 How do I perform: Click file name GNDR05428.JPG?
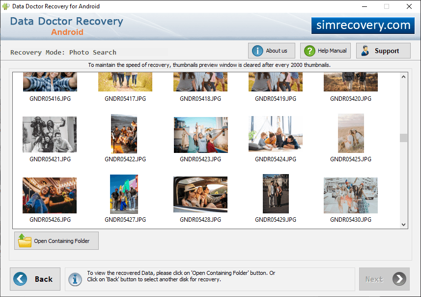[x=200, y=220]
